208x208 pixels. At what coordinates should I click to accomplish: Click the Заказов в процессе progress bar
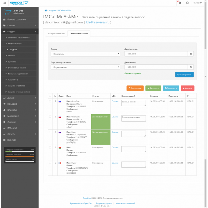(x=20, y=156)
